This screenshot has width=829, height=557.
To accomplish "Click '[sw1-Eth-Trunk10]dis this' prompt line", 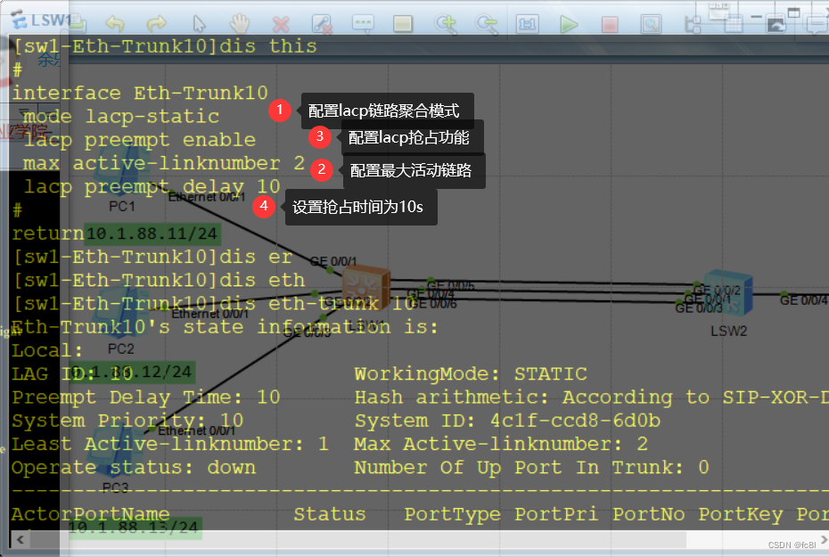I will [x=164, y=46].
